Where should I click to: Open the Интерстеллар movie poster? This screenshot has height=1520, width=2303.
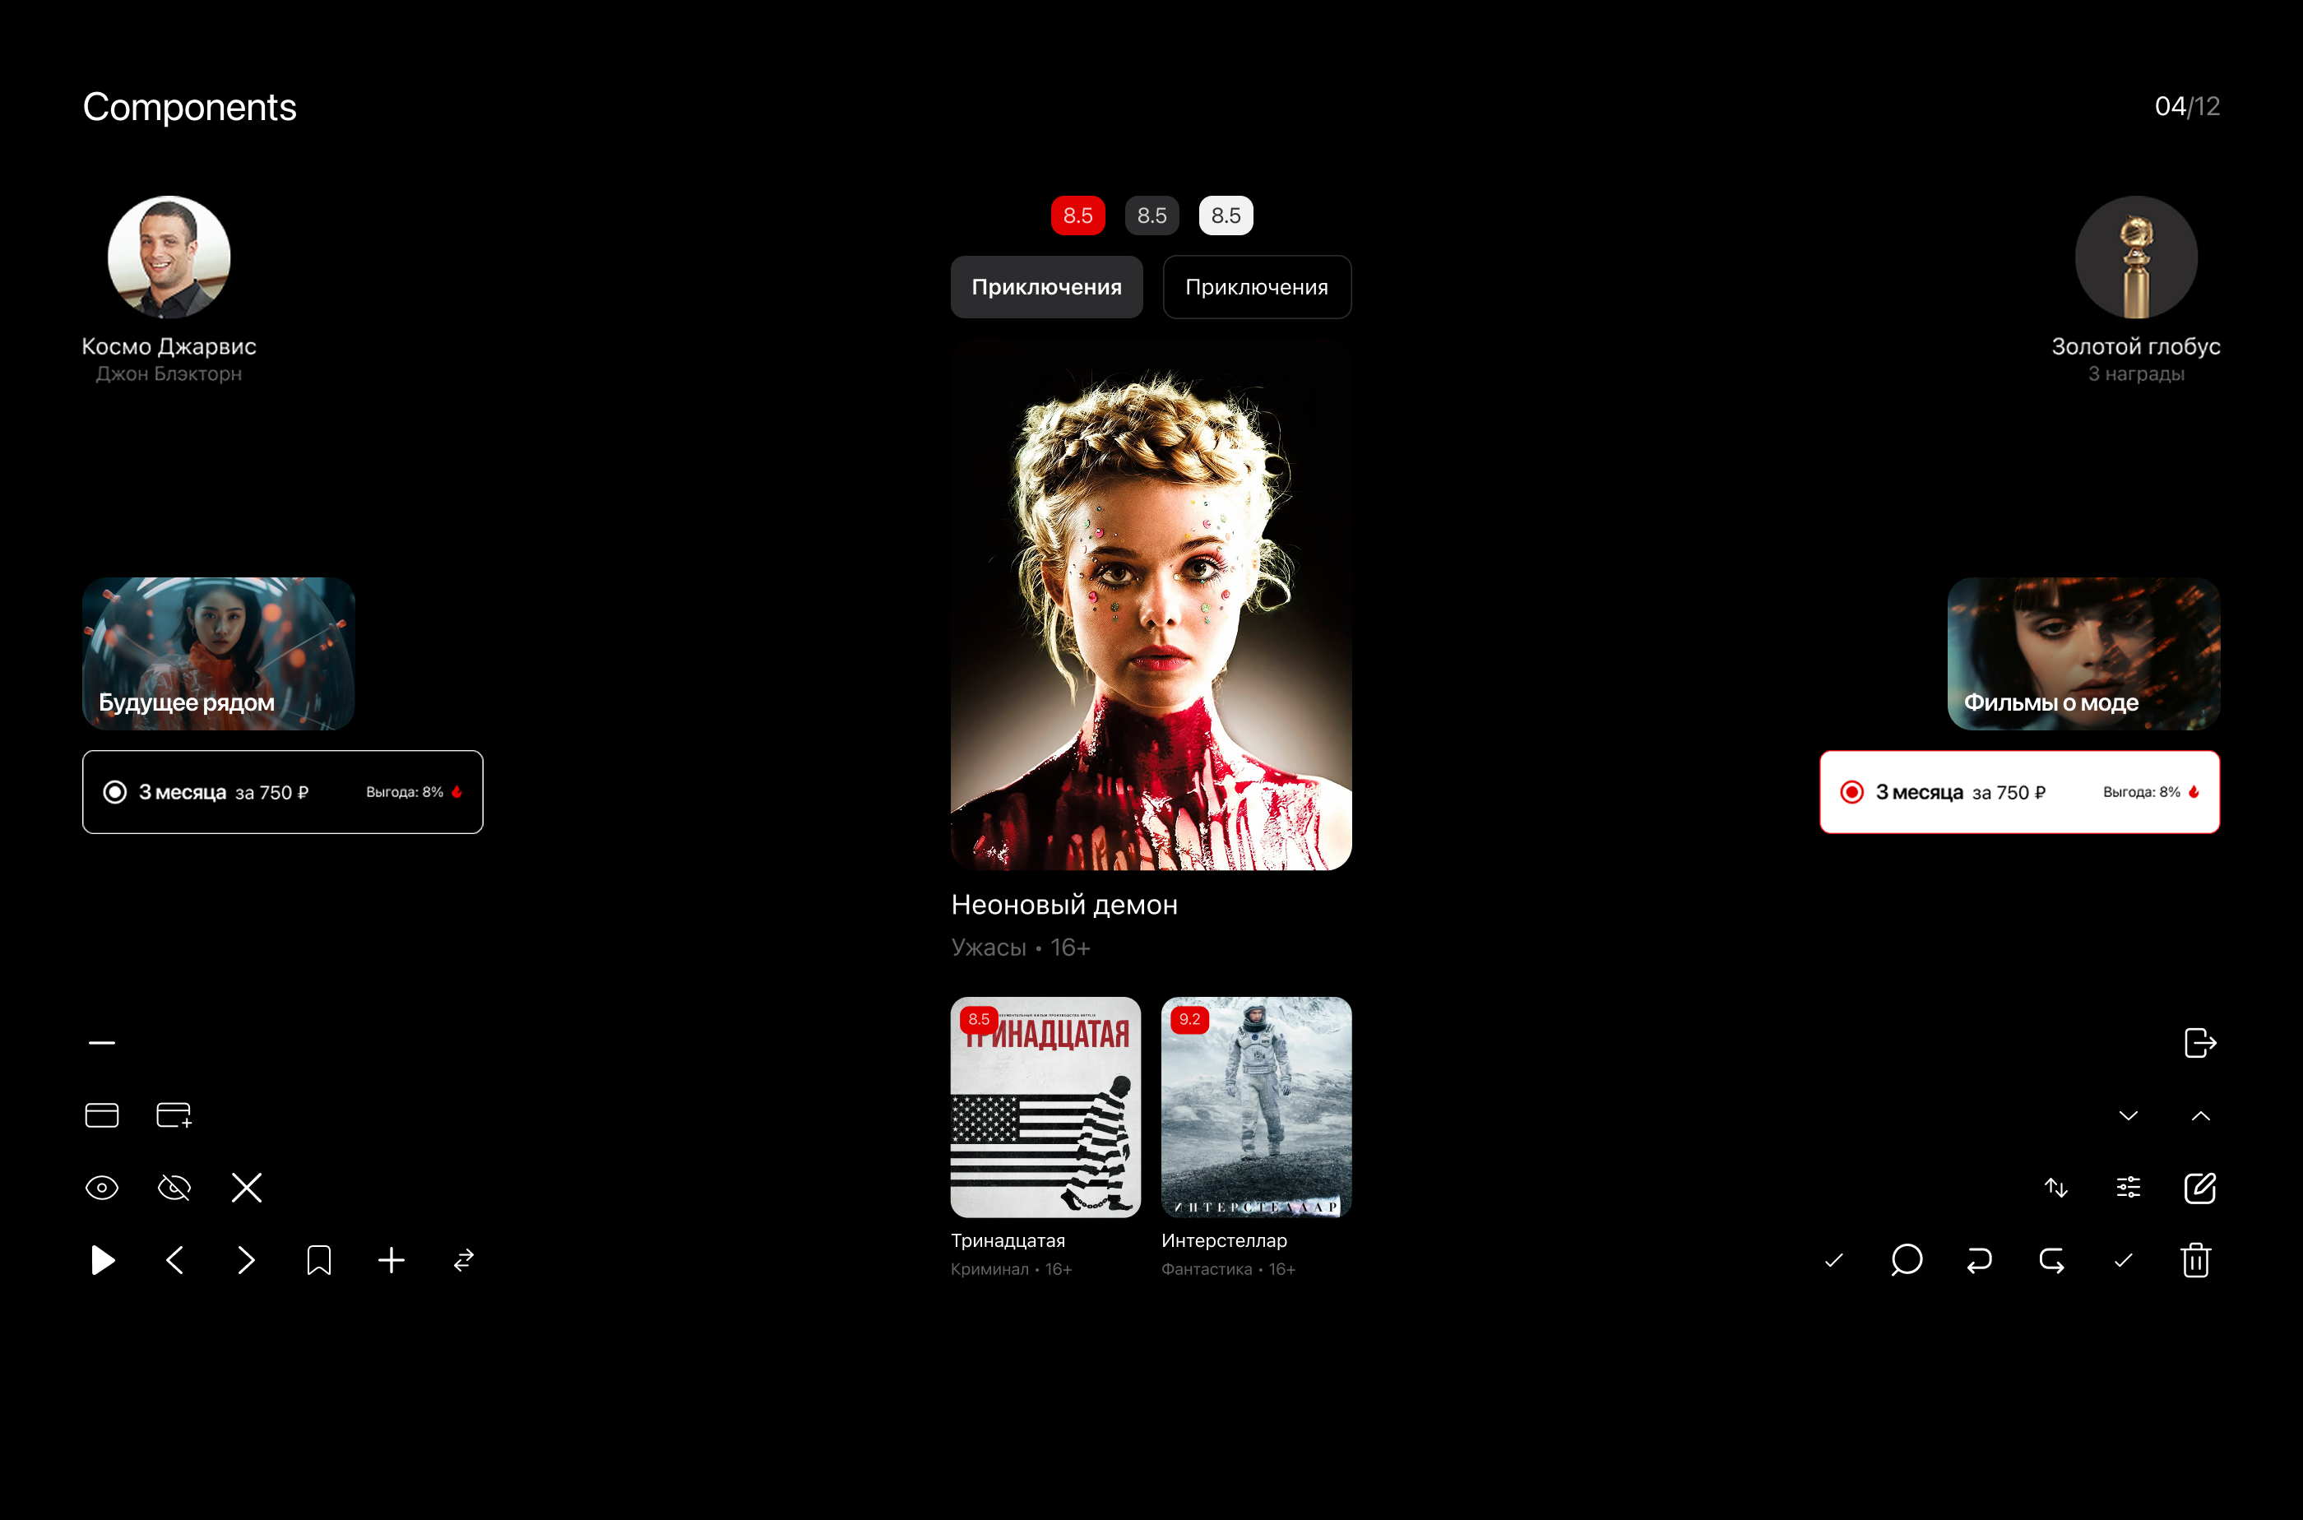(x=1255, y=1106)
